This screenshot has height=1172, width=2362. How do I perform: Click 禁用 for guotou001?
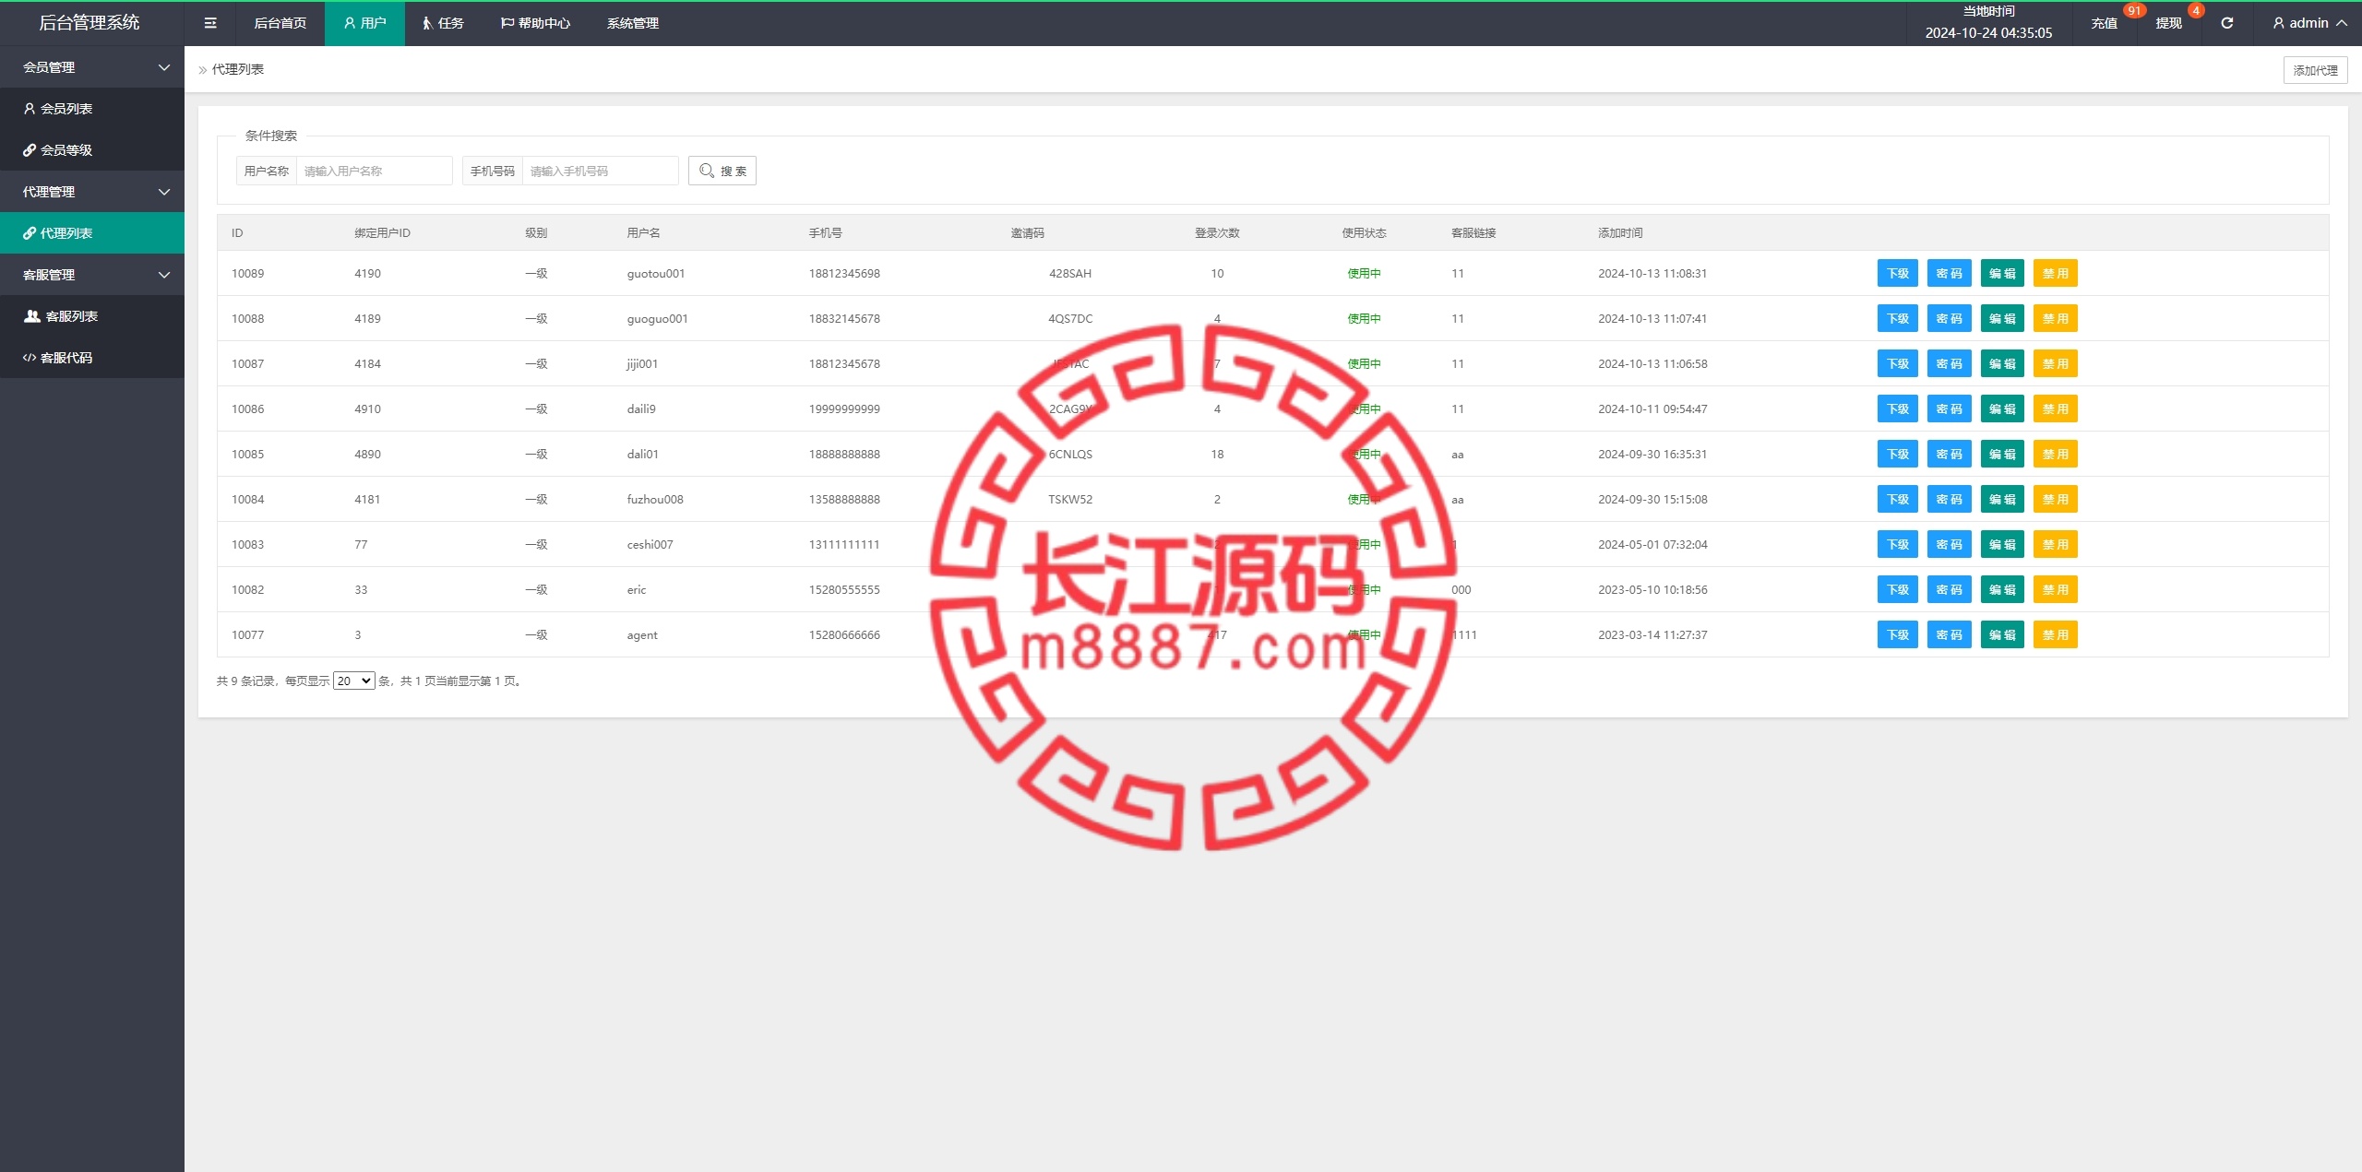(x=2055, y=273)
